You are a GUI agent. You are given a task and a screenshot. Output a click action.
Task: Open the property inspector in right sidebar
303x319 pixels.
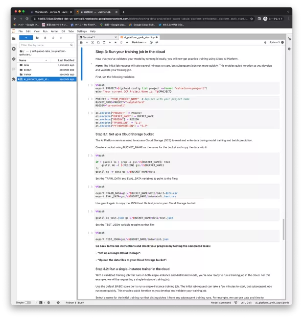289,39
